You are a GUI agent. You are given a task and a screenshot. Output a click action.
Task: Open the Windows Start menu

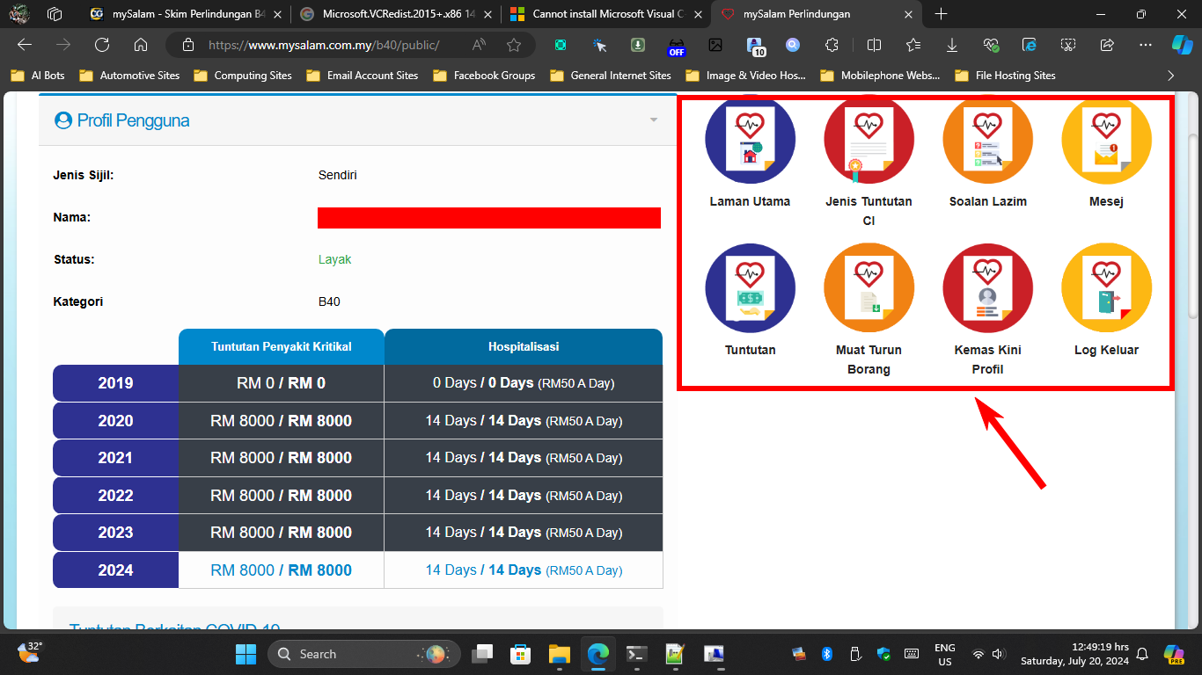tap(246, 654)
